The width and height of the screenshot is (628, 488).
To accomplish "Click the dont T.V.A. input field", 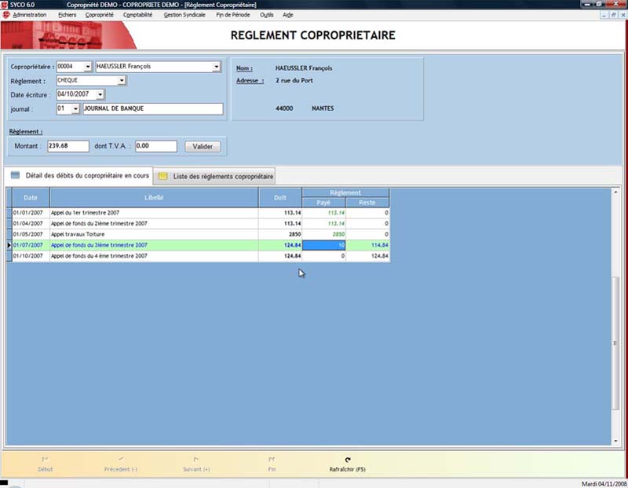I will (155, 146).
